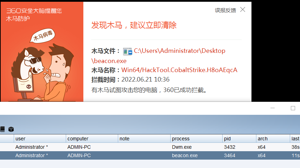This screenshot has height=168, width=300.
Task: Click the black notebook icon in Cobalt Strike toolbar
Action: (x=2, y=129)
